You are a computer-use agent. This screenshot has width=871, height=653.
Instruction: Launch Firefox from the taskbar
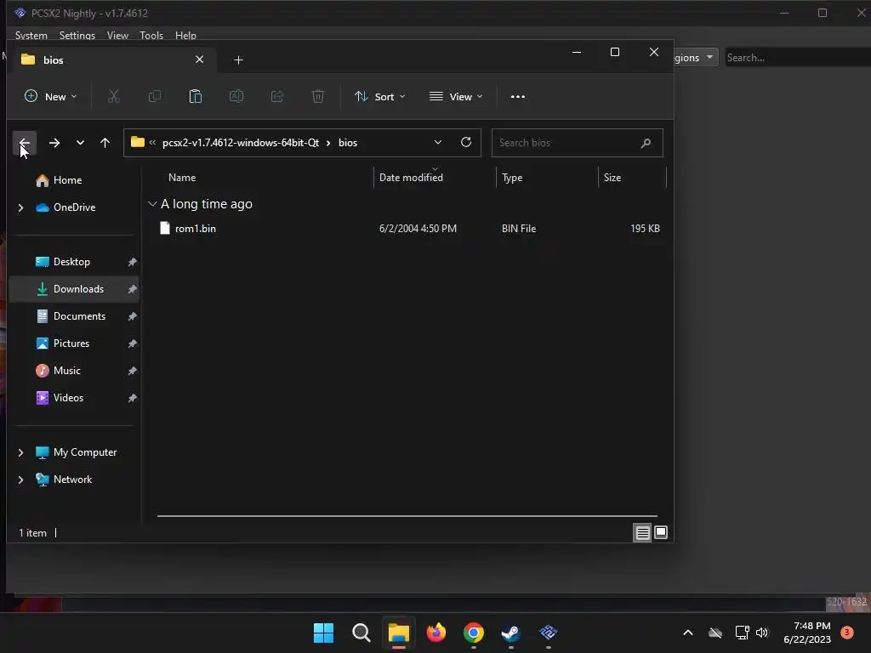436,633
